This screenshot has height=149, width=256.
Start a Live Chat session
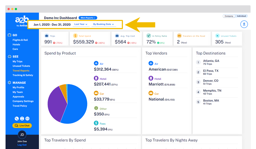[x=22, y=126]
